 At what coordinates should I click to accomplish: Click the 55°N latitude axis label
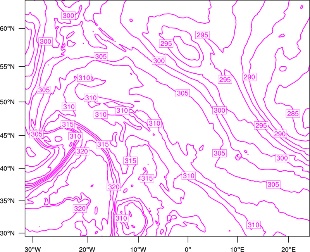(7, 67)
